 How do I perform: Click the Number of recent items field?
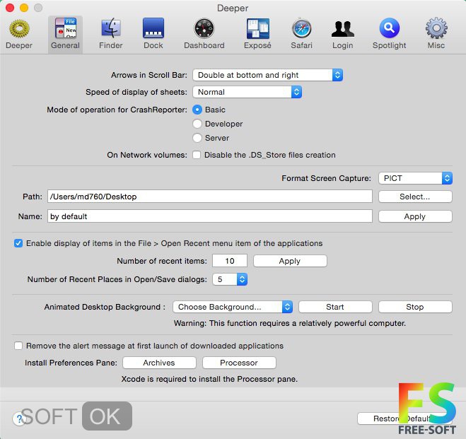click(230, 261)
